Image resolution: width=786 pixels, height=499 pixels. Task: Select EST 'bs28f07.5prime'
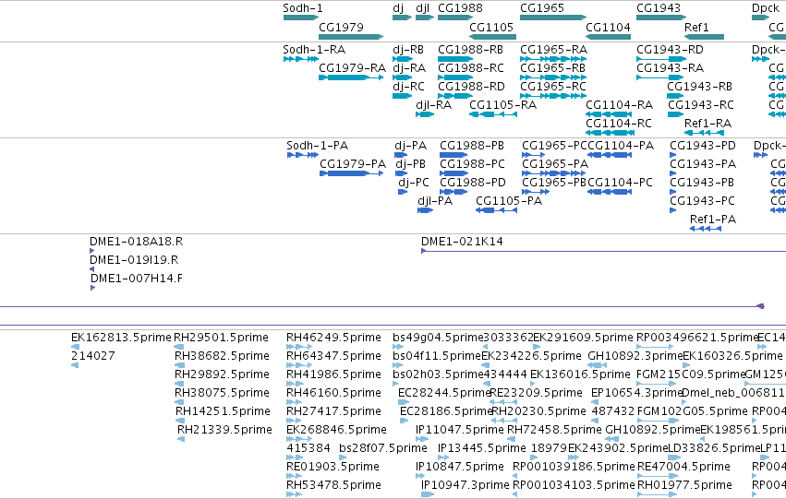[383, 448]
